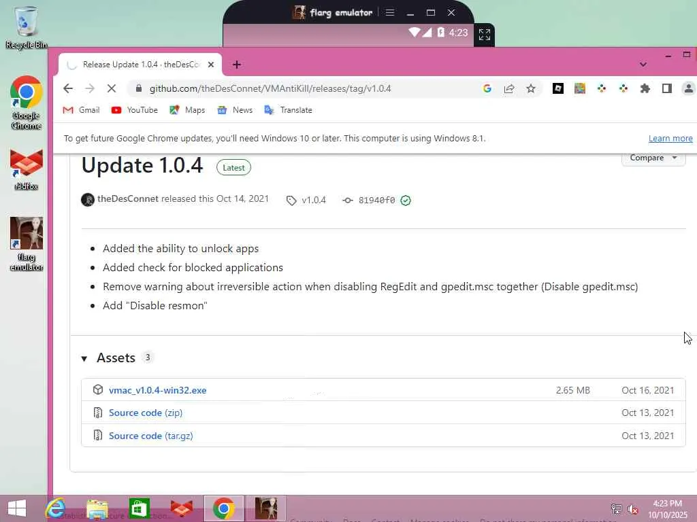
Task: Open taskbar clock showing 4:23 PM
Action: [x=667, y=509]
